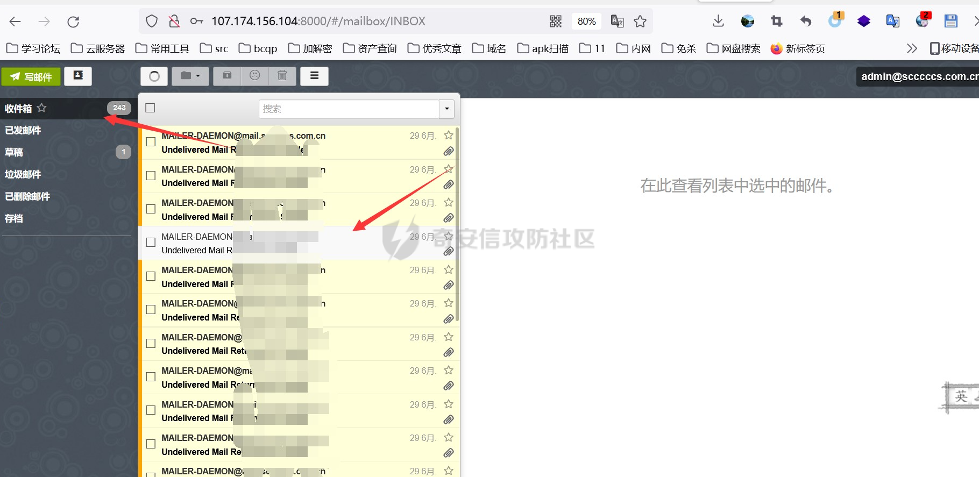Click the purple diamond extension icon
Image resolution: width=979 pixels, height=477 pixels.
[x=864, y=22]
